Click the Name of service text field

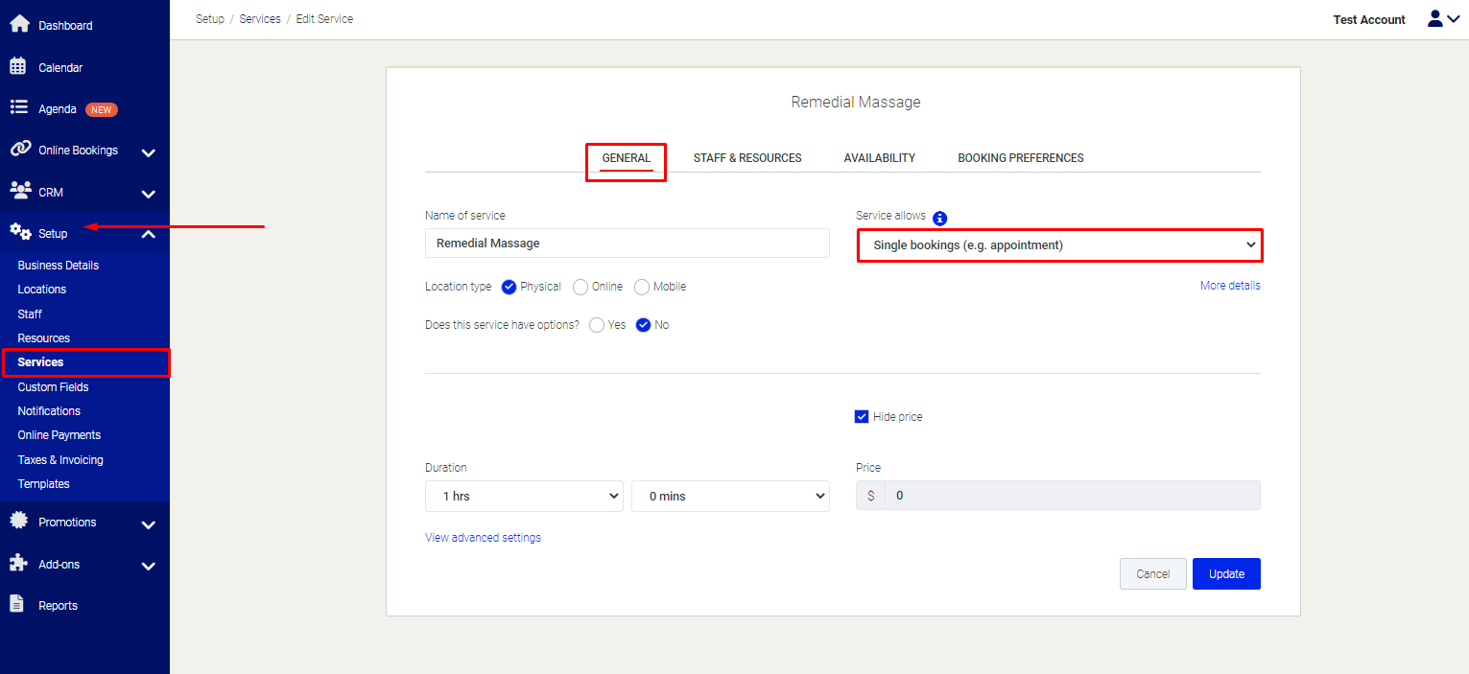[627, 244]
